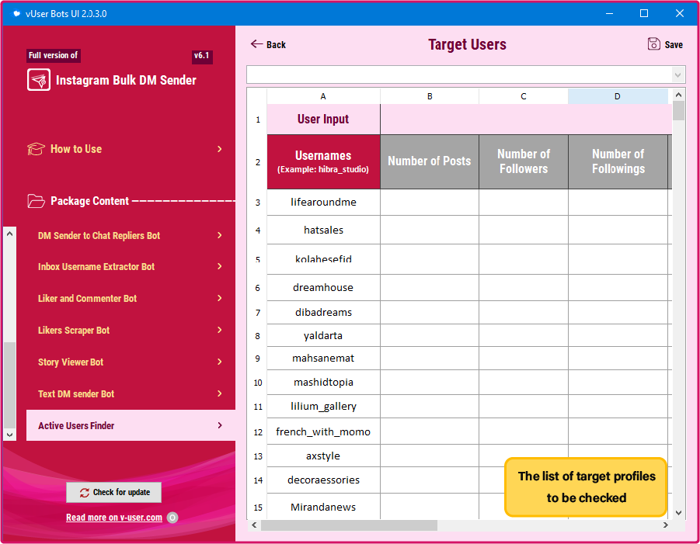Click the vUser title bar app icon
Image resolution: width=700 pixels, height=544 pixels.
click(16, 14)
